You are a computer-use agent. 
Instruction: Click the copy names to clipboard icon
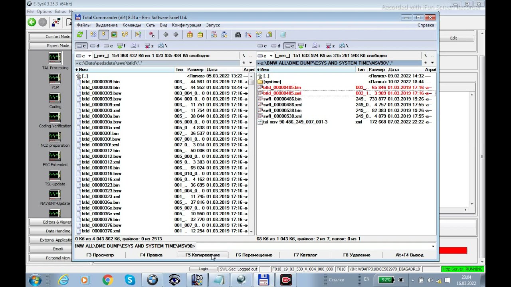click(x=269, y=35)
